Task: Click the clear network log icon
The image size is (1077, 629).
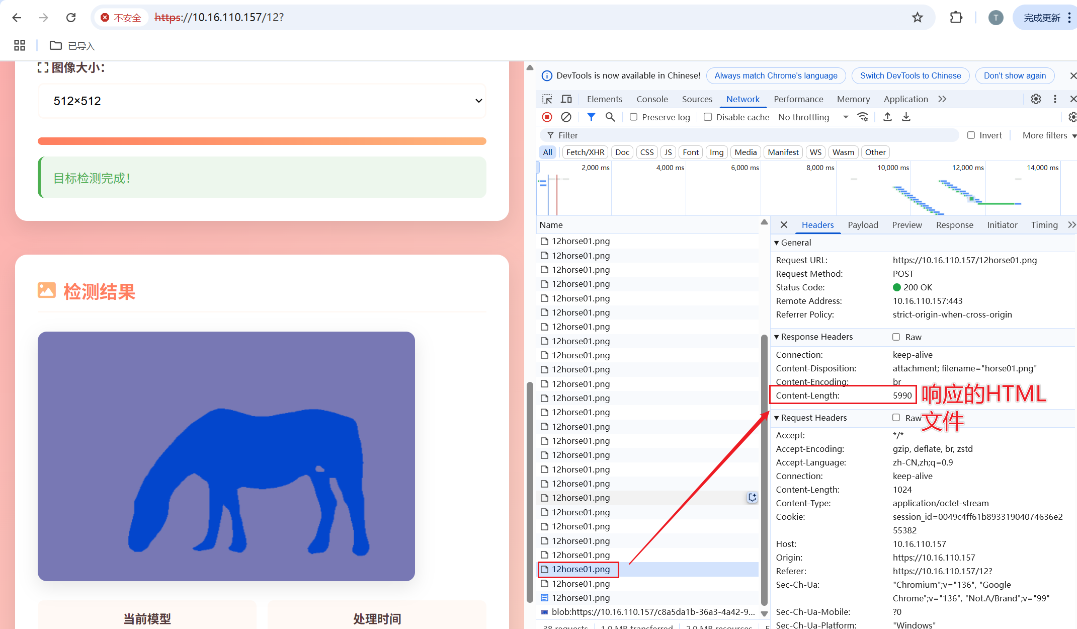Action: point(566,117)
